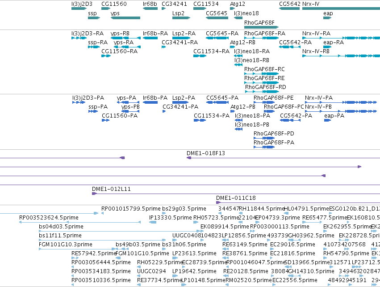
Task: Select the Nrx-IV gene bar
Action: tap(341, 8)
